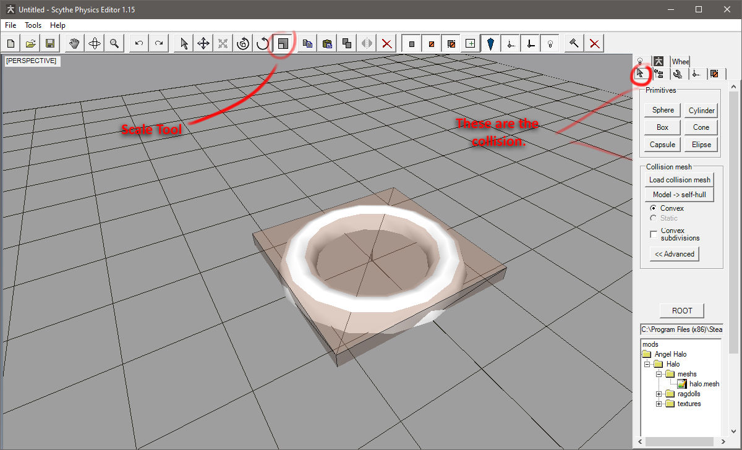Redo the last undone action
The image size is (742, 450).
(x=159, y=43)
